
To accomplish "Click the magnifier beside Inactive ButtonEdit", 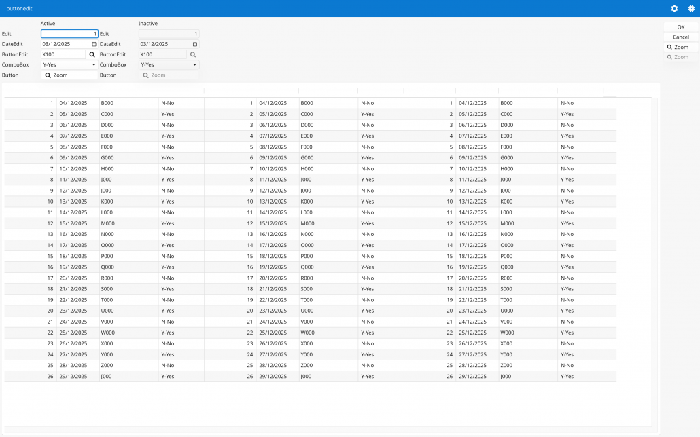I will (193, 54).
